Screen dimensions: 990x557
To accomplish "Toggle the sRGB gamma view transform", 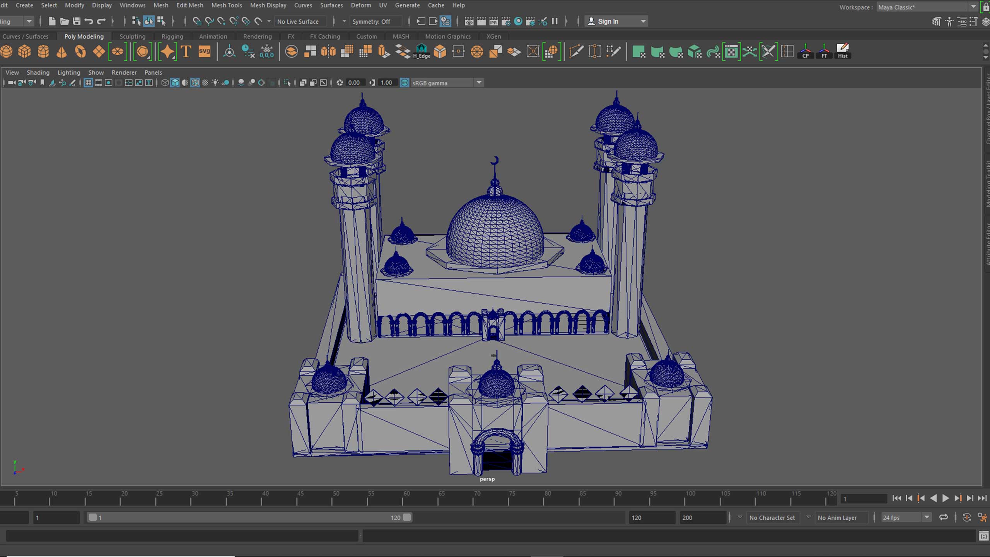I will (x=405, y=83).
